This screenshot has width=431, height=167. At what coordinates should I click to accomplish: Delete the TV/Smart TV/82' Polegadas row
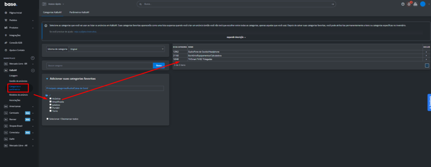tap(426, 59)
